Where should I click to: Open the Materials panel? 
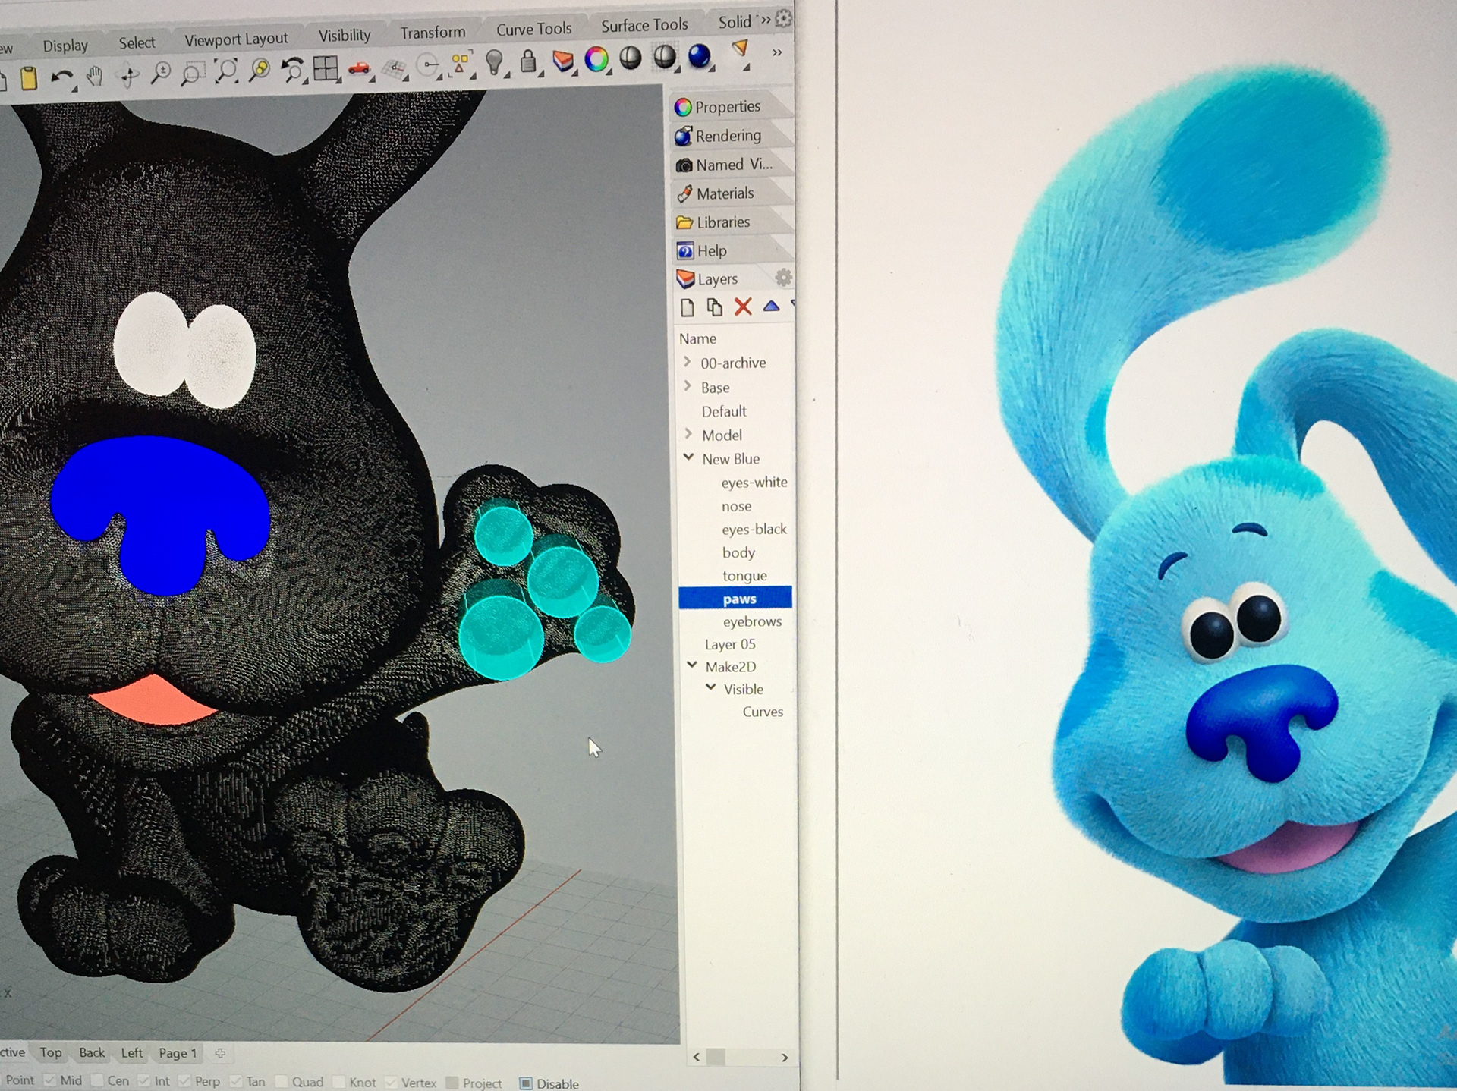click(x=725, y=193)
